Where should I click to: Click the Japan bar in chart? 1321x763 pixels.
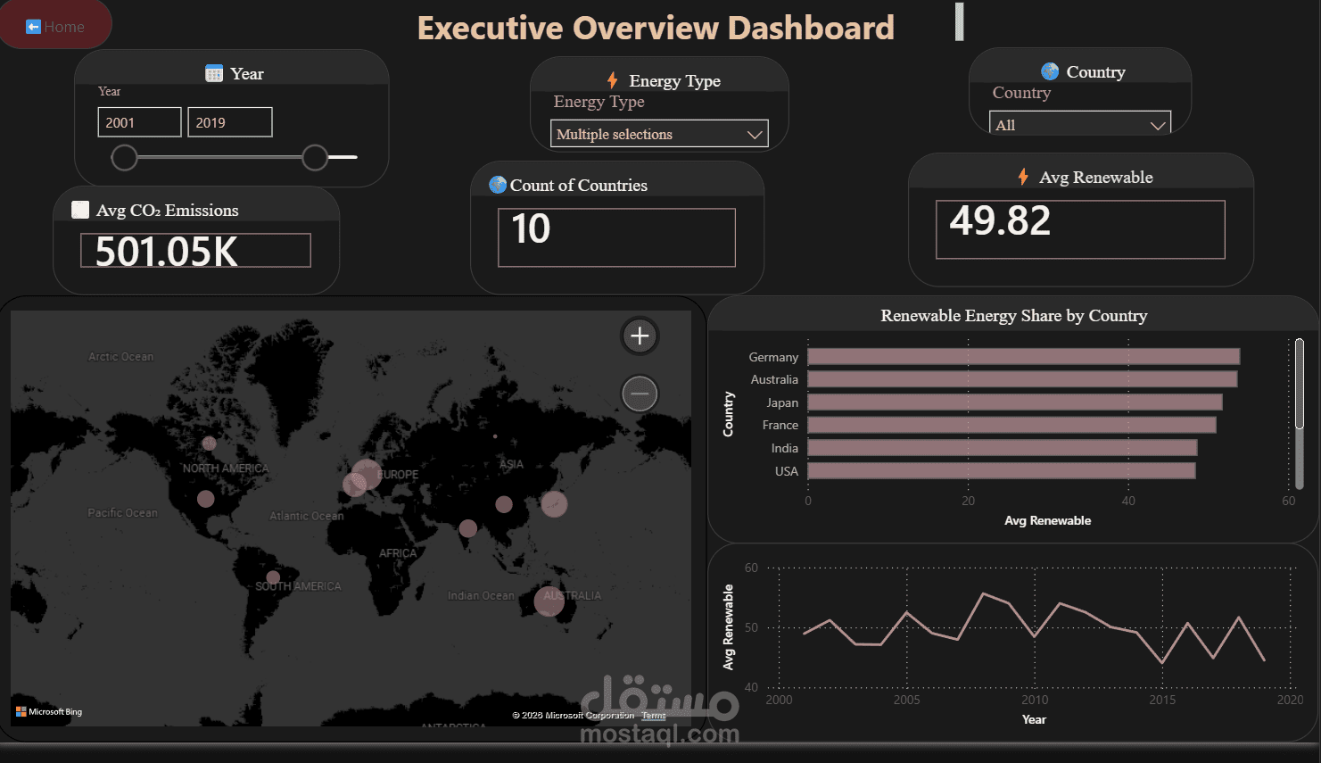[1015, 402]
